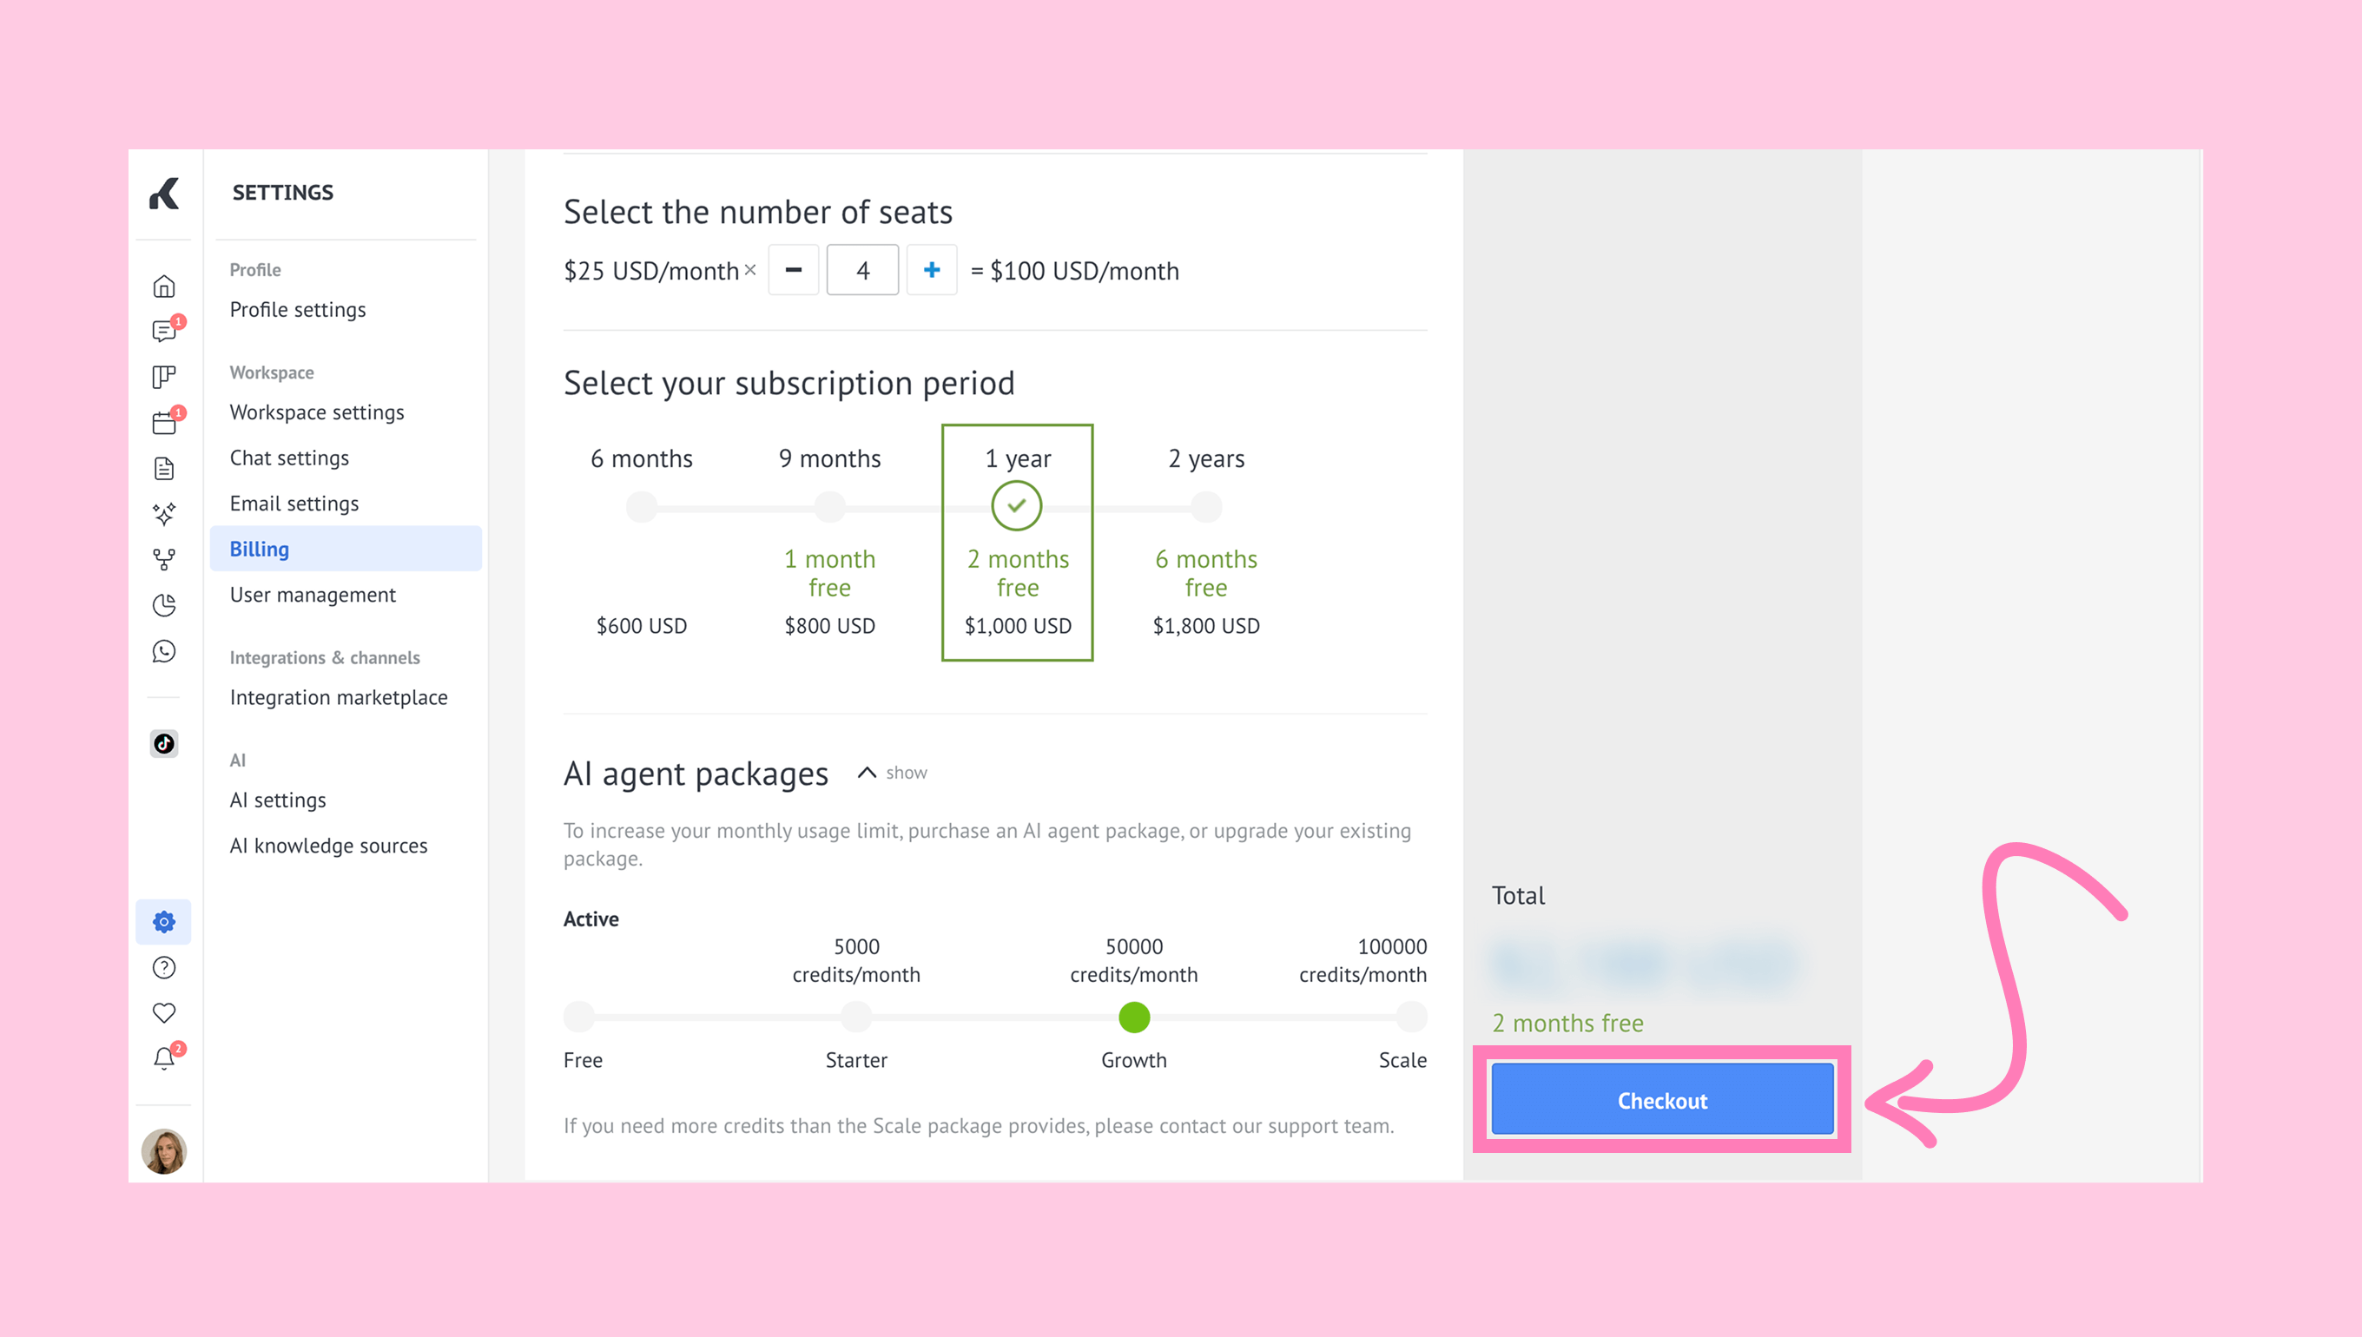Viewport: 2362px width, 1337px height.
Task: Select the 9 months subscription period
Action: (829, 507)
